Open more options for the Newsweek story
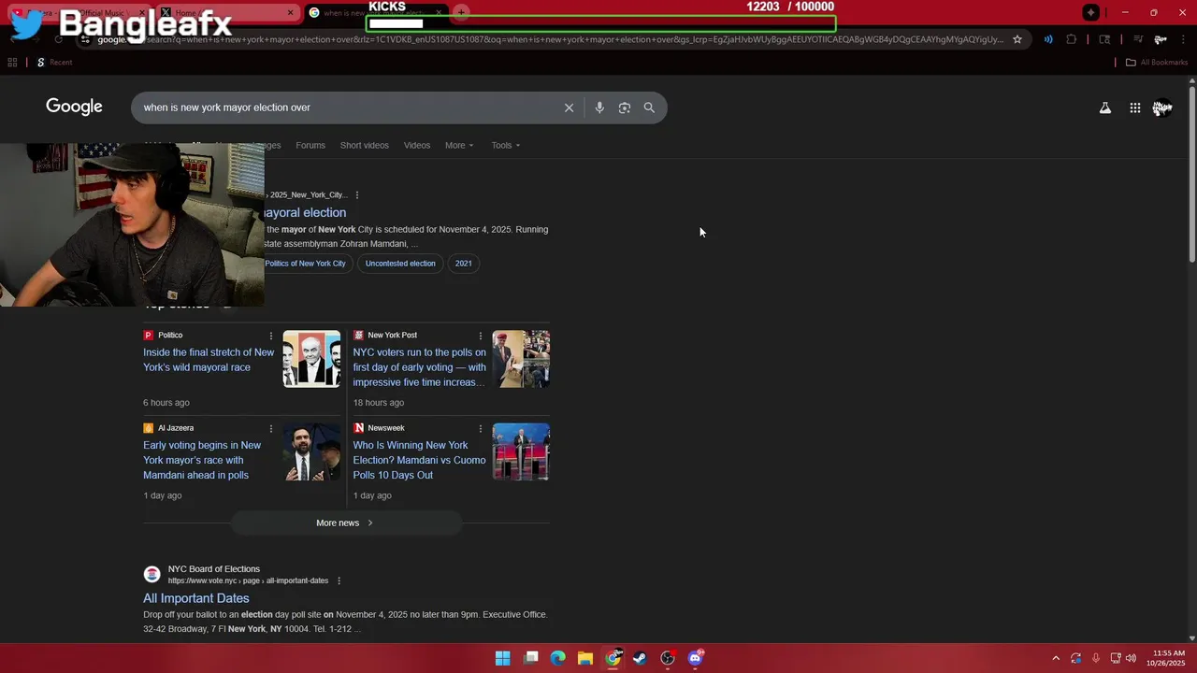Screen dimensions: 1197x673 tap(481, 428)
